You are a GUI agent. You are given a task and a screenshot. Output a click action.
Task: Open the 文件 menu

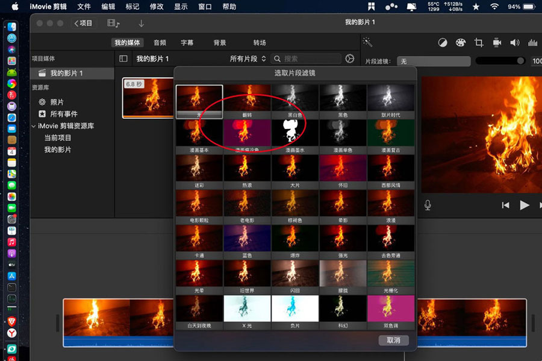tap(84, 7)
